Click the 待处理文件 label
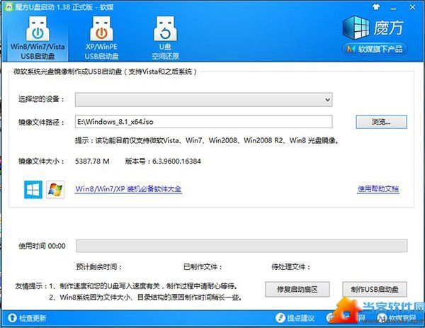Screen dimensions: 425x328 click(x=291, y=267)
